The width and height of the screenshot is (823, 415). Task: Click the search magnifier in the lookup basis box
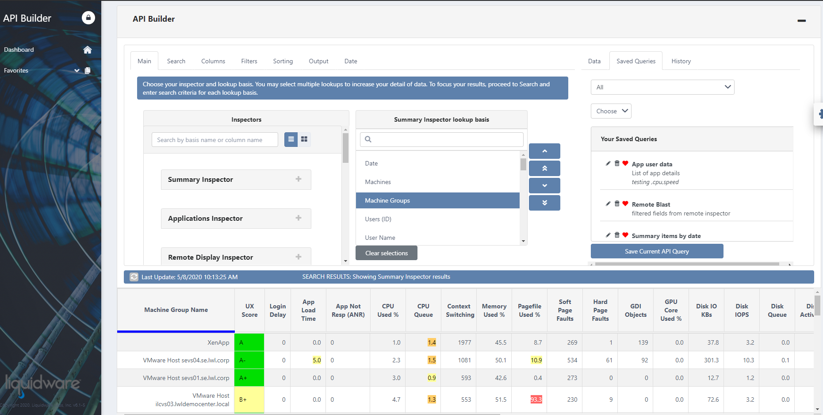(x=368, y=139)
